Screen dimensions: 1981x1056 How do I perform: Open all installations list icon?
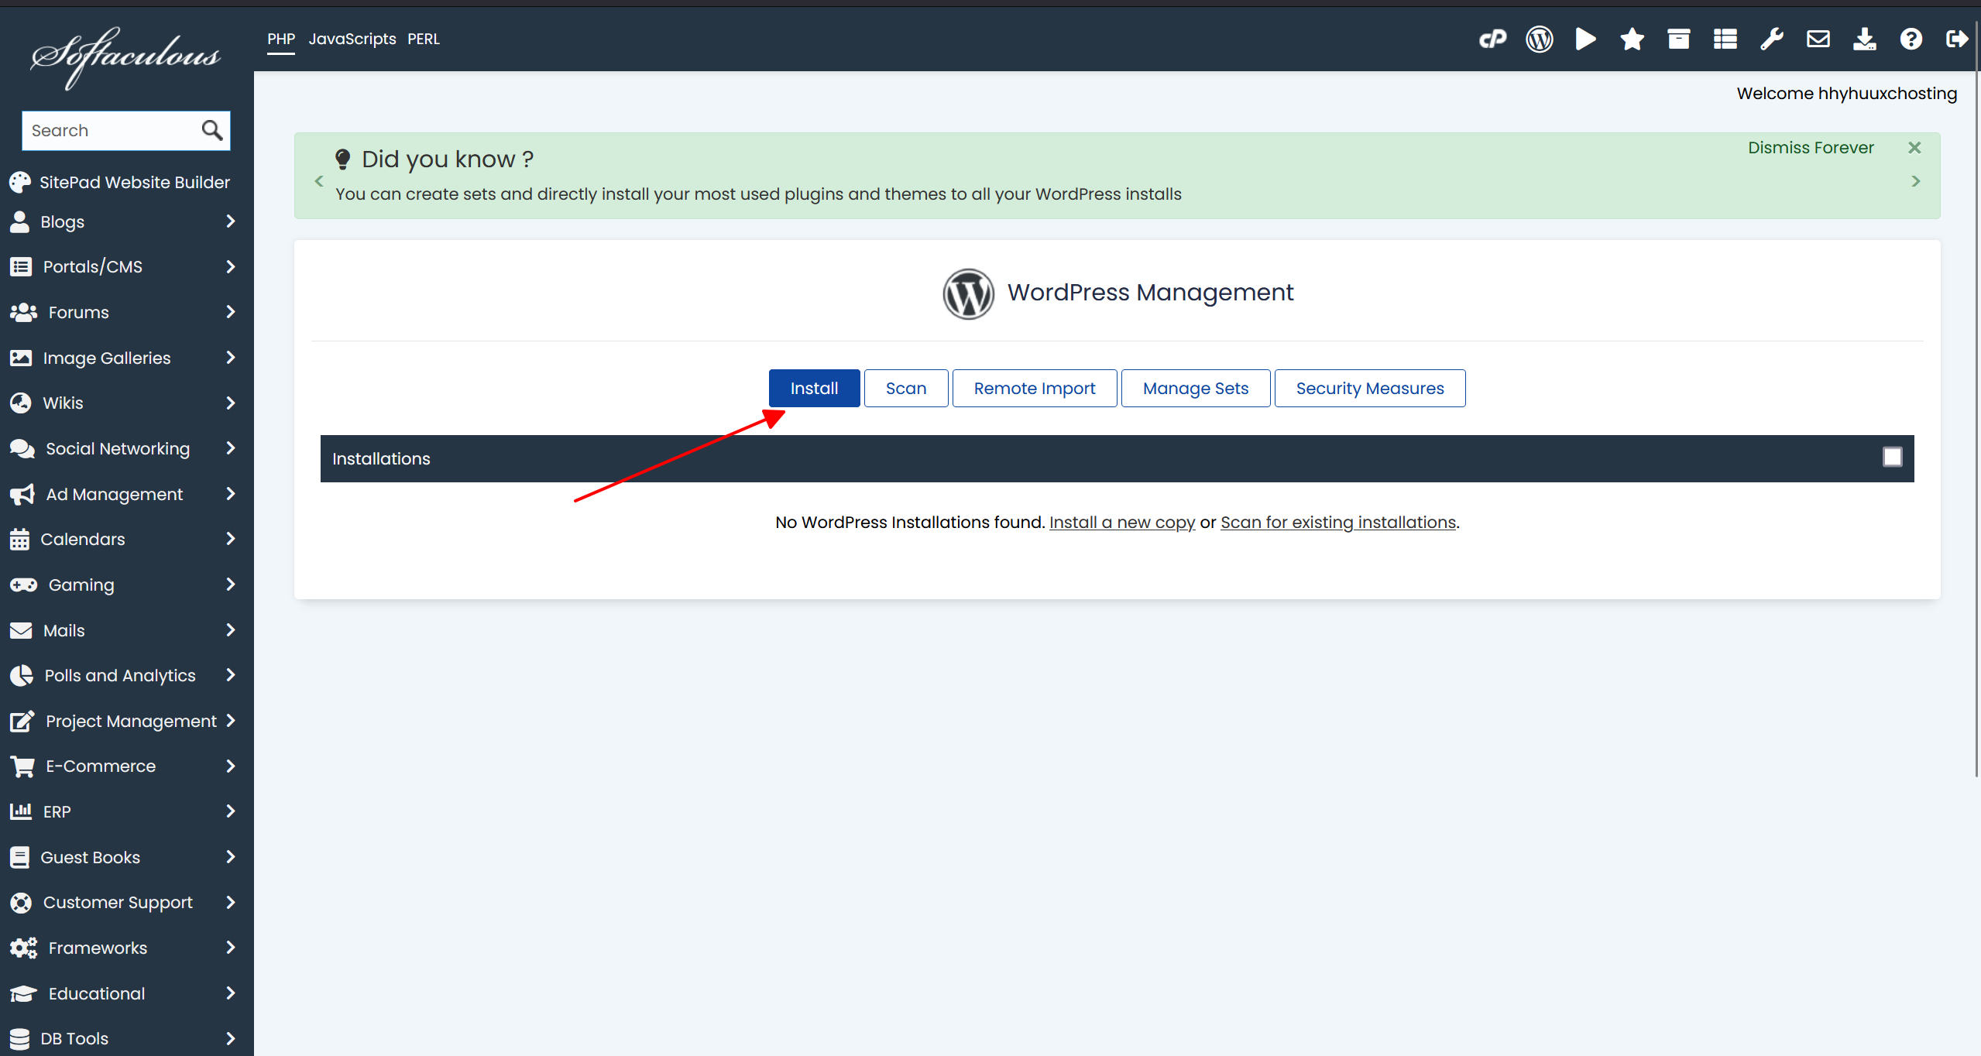1725,39
